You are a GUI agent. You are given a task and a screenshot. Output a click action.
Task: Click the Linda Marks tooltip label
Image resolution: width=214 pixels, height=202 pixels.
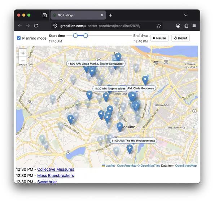point(96,64)
